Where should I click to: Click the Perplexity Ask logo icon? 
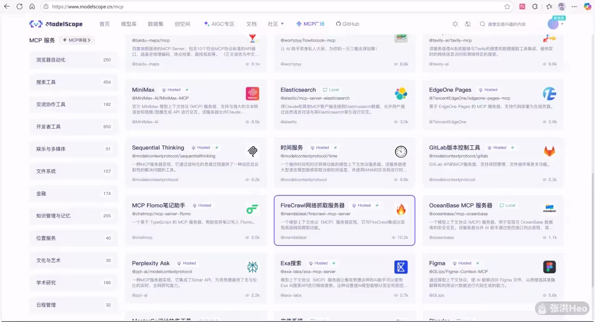click(253, 267)
